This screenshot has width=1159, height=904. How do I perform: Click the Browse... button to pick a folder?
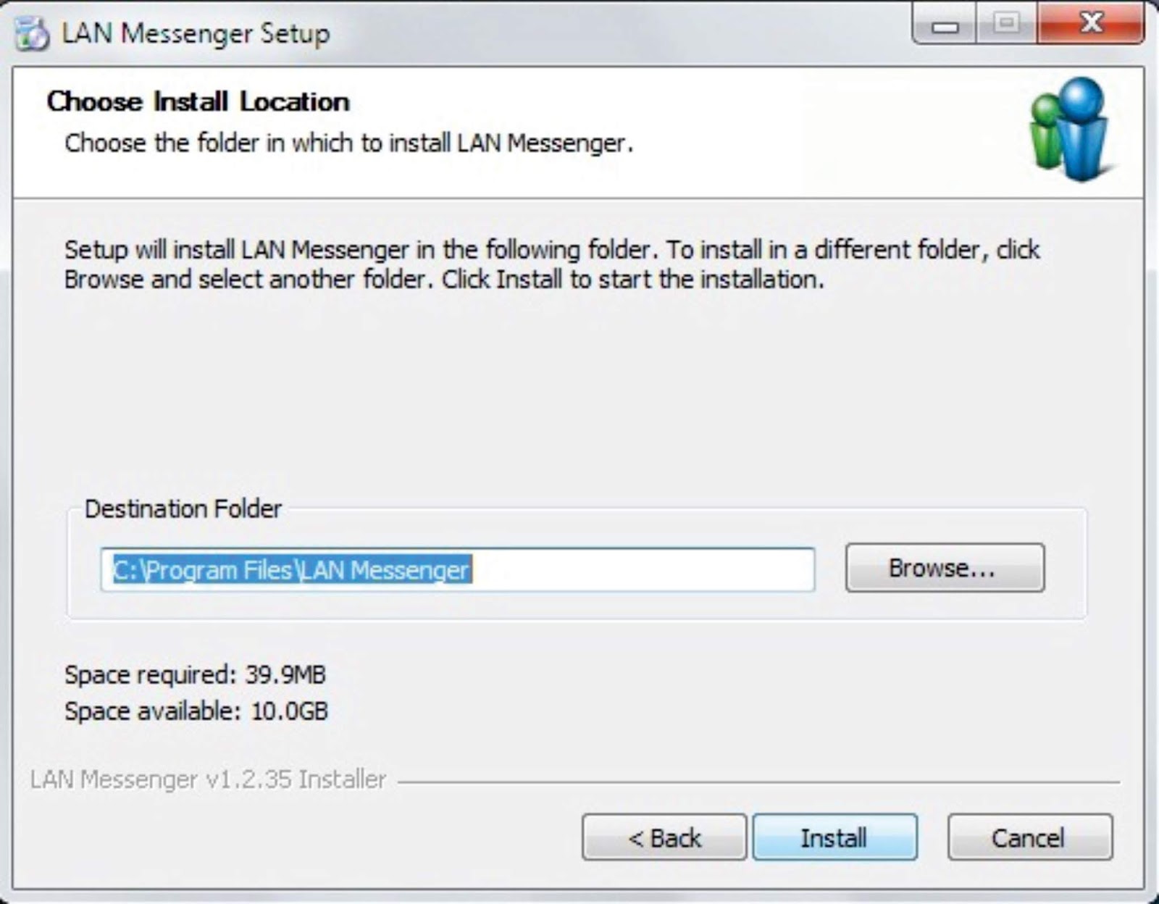pyautogui.click(x=944, y=569)
